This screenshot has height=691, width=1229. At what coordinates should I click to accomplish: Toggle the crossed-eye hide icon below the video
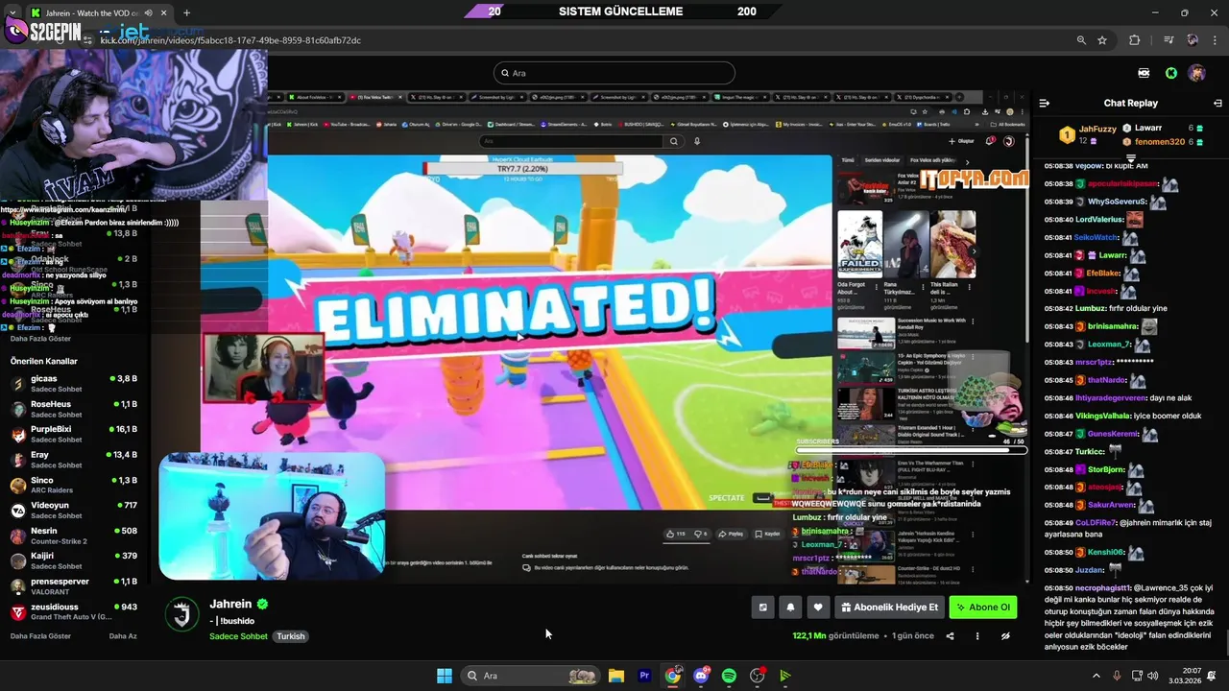pyautogui.click(x=1005, y=635)
